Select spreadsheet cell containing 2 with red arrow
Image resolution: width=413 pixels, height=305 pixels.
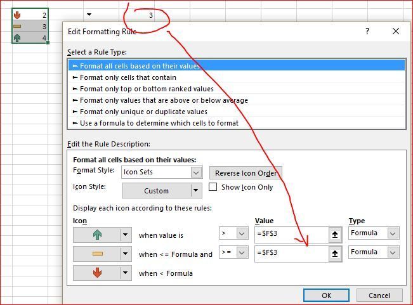pos(30,15)
